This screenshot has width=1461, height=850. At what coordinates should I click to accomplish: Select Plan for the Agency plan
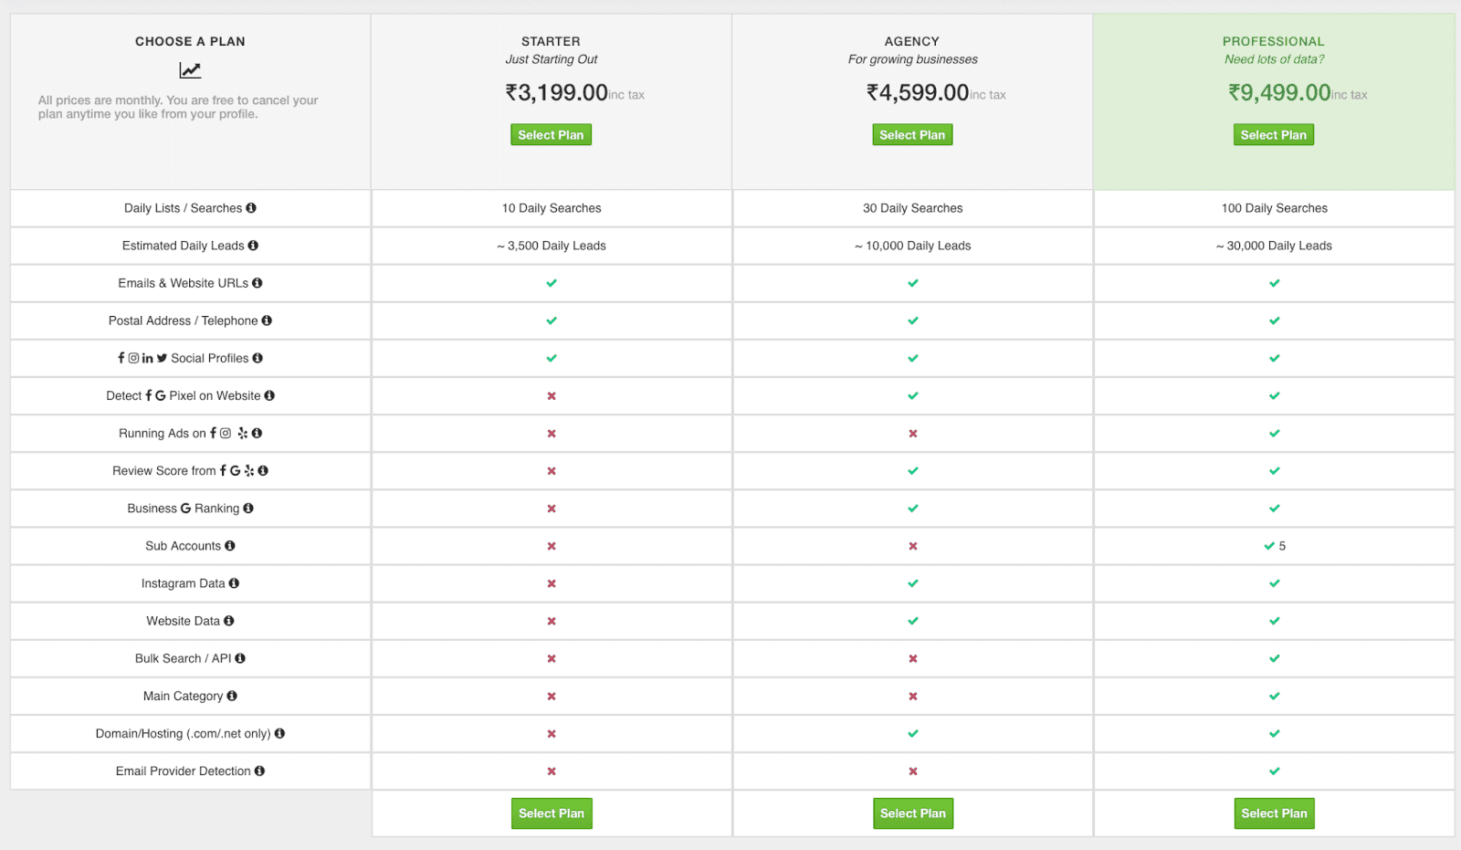coord(912,134)
